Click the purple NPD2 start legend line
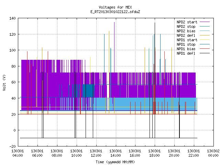This screenshot has height=165, width=220. coord(205,22)
